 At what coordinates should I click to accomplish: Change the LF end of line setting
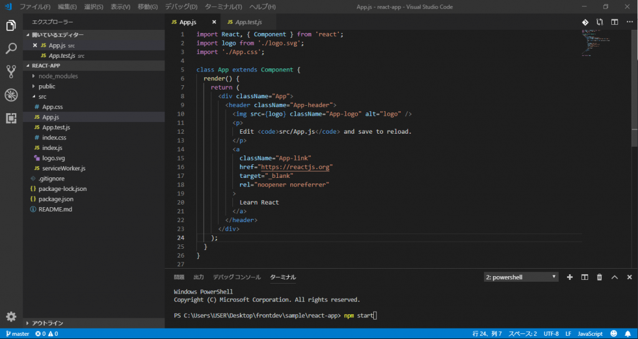[568, 334]
